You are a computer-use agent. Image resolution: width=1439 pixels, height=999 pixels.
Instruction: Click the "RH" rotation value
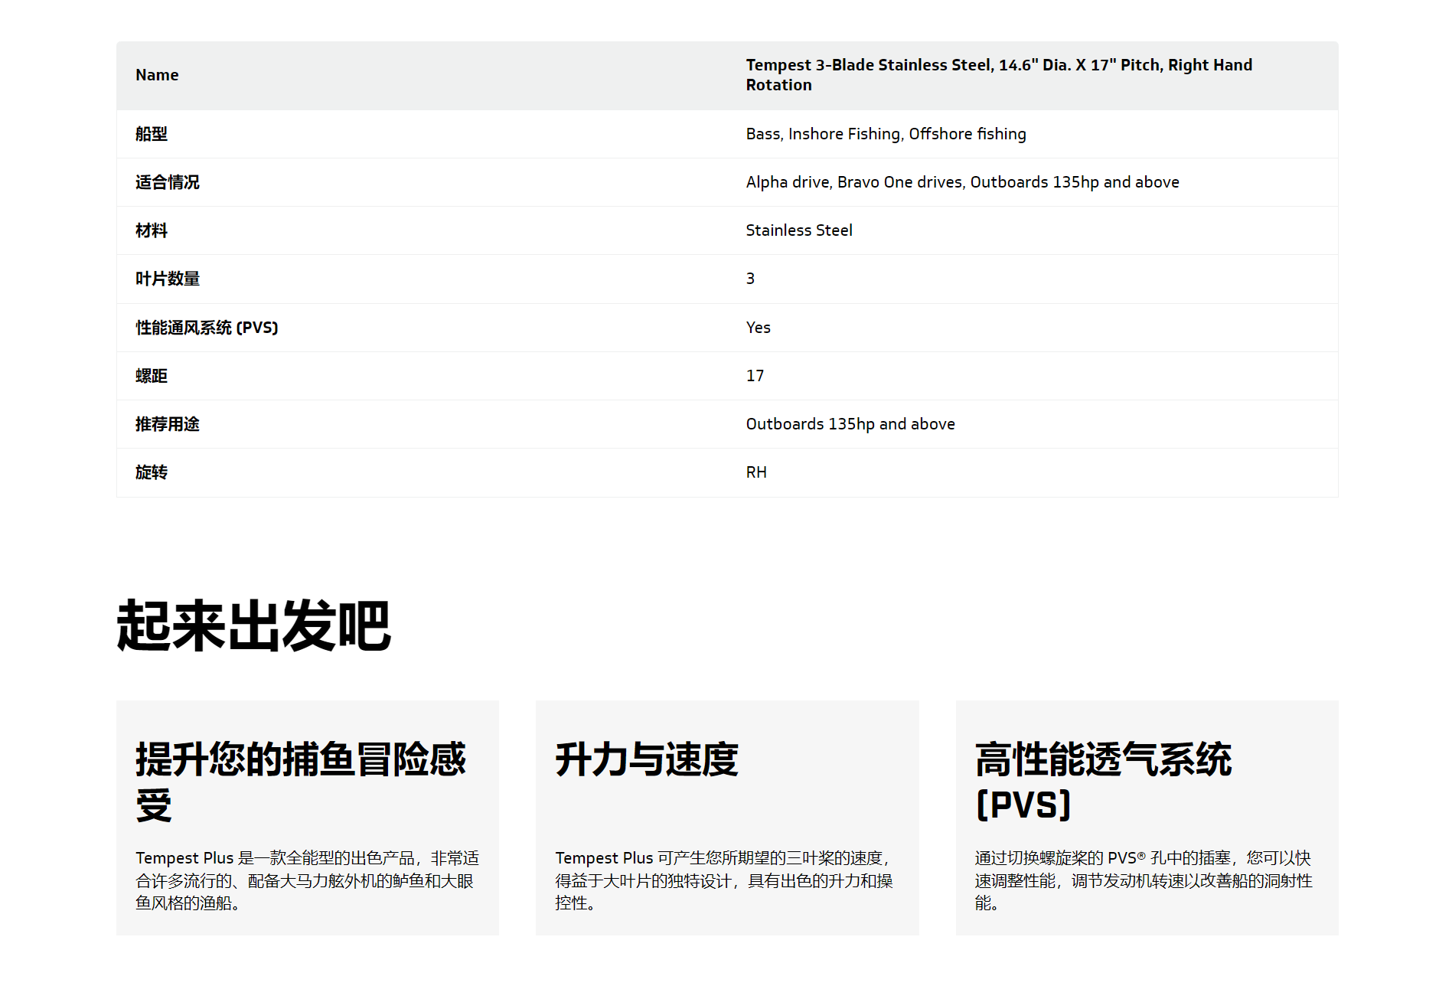tap(756, 472)
